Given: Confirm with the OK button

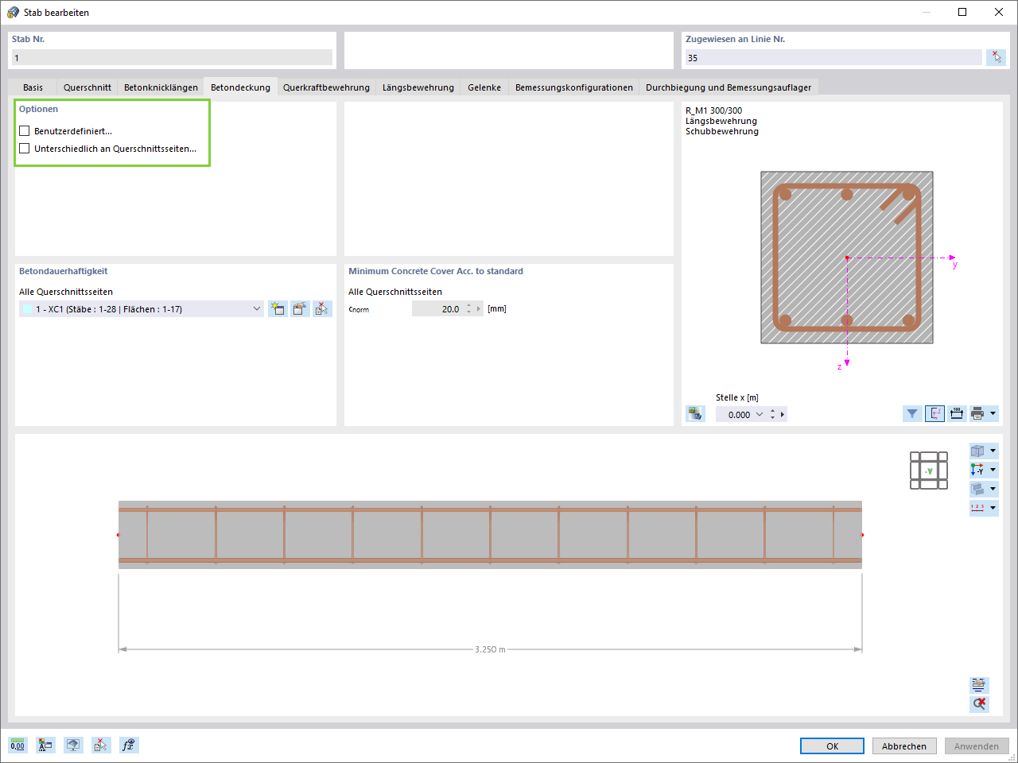Looking at the screenshot, I should point(832,746).
